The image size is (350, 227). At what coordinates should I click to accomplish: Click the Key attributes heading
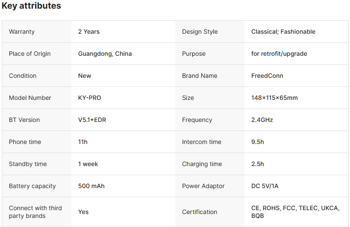coord(31,6)
